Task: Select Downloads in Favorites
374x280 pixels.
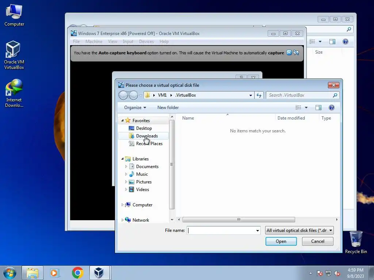Action: point(143,136)
